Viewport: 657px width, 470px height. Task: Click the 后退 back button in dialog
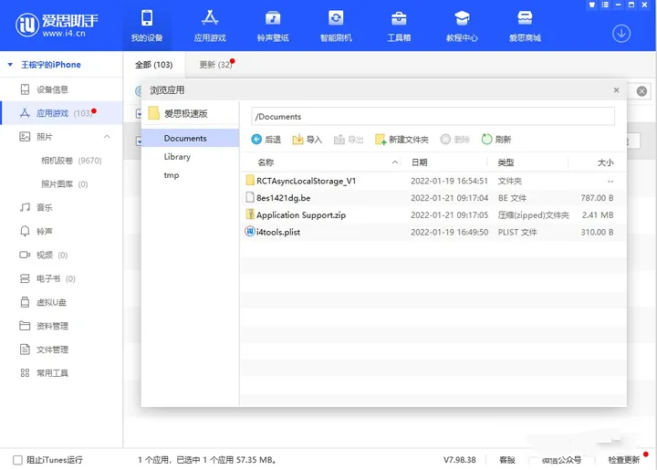pos(266,140)
